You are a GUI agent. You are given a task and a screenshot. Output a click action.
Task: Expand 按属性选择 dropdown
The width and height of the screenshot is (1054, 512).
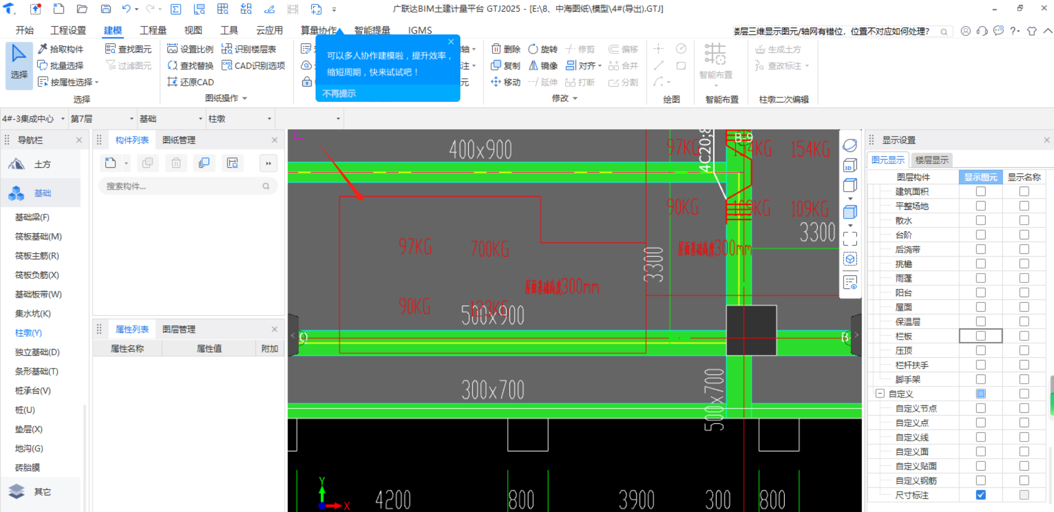point(97,82)
